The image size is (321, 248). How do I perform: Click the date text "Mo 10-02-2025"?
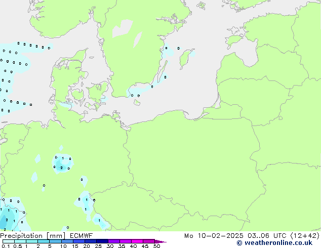pyautogui.click(x=214, y=236)
